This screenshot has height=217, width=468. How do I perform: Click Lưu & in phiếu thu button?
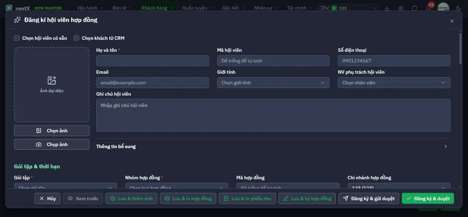pyautogui.click(x=247, y=198)
